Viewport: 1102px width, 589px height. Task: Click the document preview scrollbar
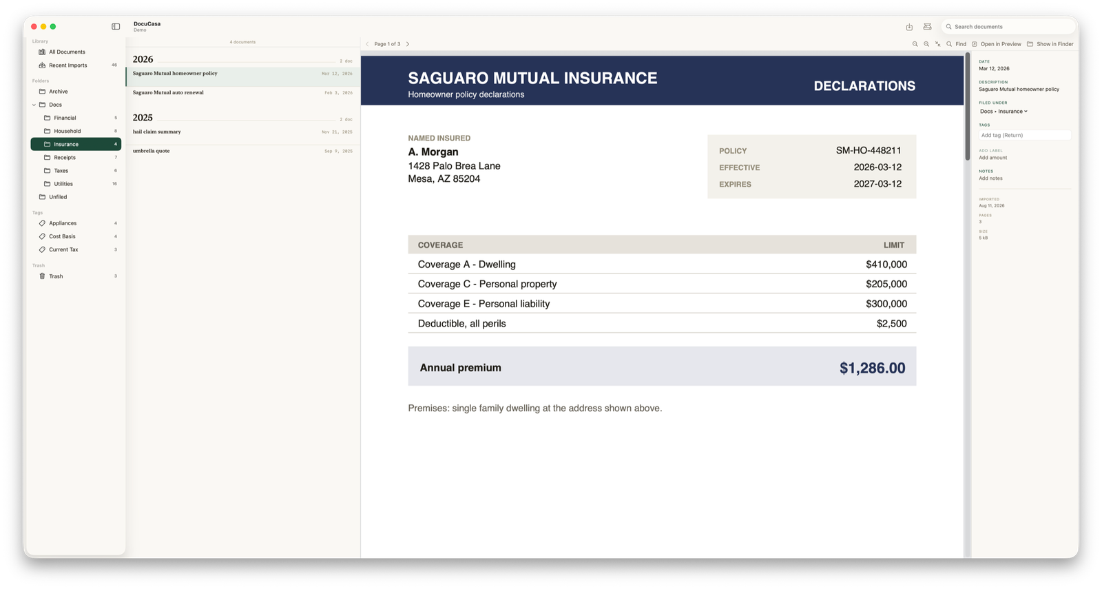point(967,107)
